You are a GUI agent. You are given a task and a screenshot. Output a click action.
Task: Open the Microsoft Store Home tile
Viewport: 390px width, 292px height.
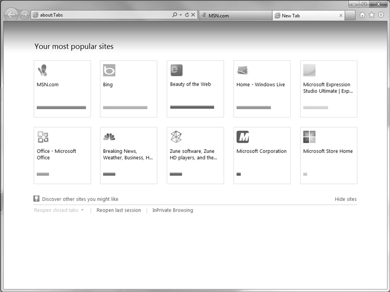click(x=329, y=155)
